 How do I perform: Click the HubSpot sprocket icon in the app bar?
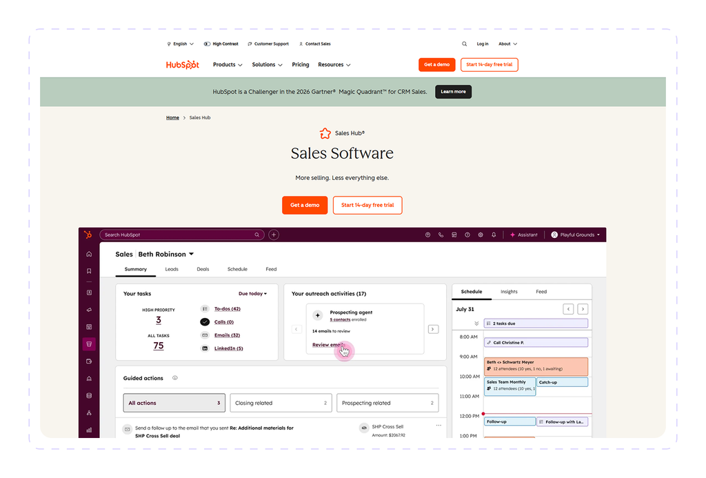tap(88, 235)
